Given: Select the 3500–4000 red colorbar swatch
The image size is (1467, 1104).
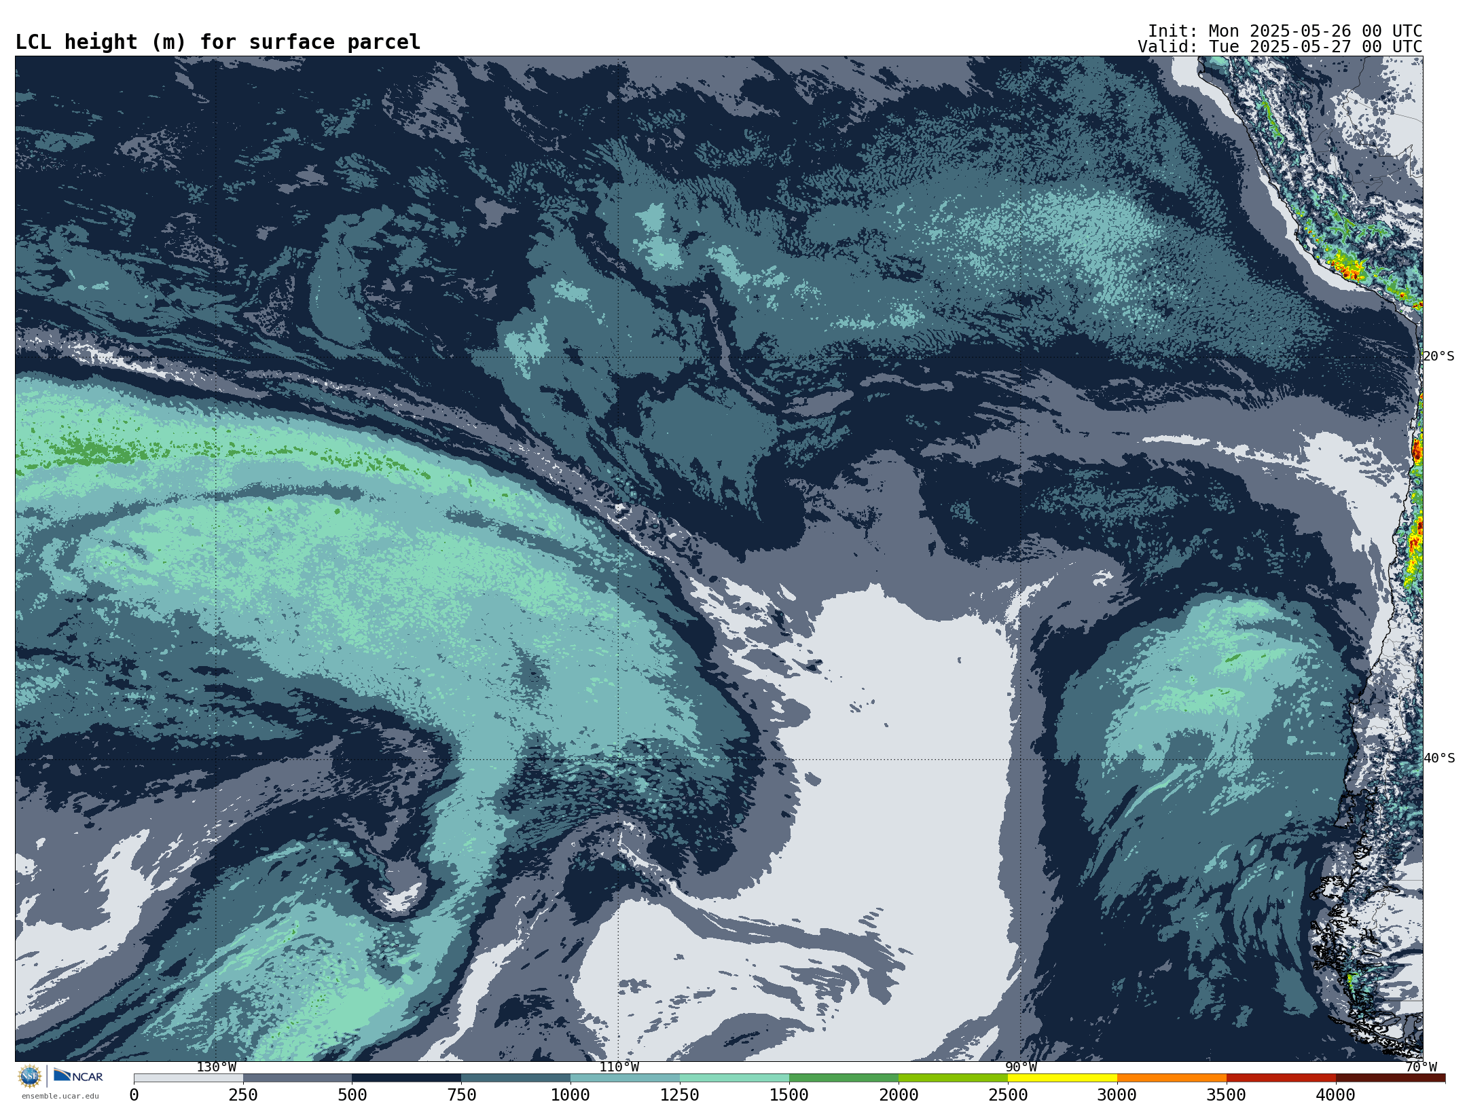Looking at the screenshot, I should click(x=1282, y=1078).
